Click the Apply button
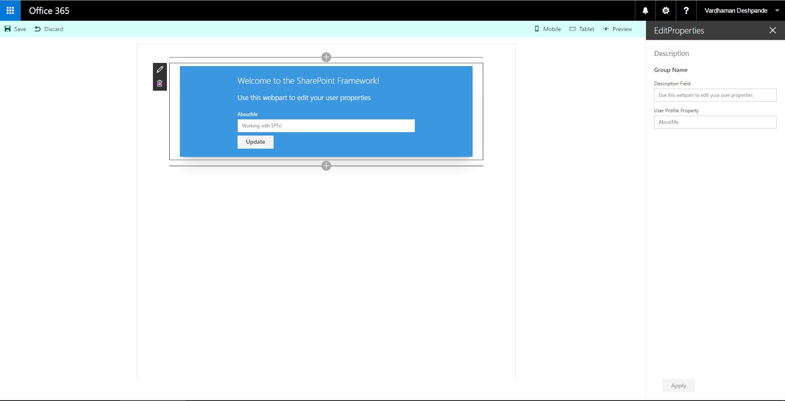The height and width of the screenshot is (401, 785). click(679, 386)
